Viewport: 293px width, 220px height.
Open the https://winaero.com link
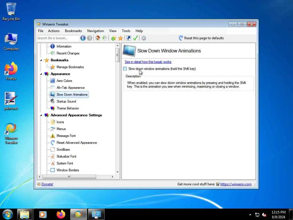pos(236,184)
